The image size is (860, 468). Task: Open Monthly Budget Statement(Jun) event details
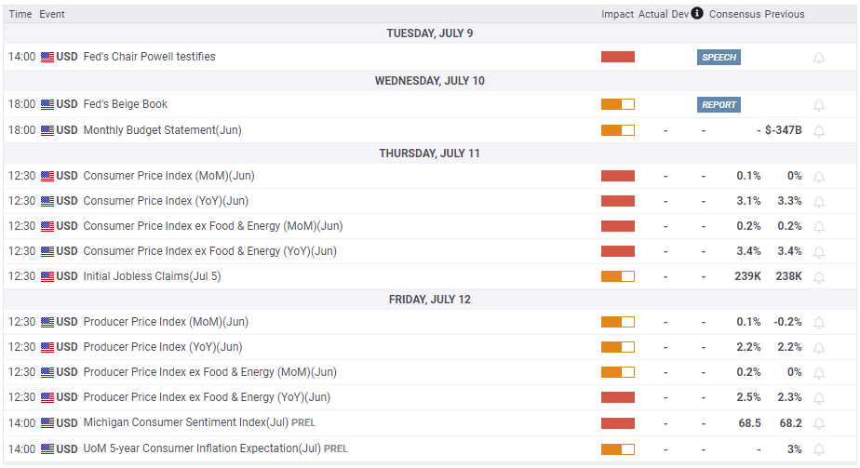(x=162, y=130)
